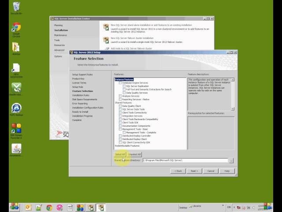Image resolution: width=282 pixels, height=212 pixels.
Task: Select the Redistributable Features tree heading
Action: click(127, 146)
